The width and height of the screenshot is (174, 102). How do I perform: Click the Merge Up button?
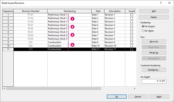[x=154, y=53]
